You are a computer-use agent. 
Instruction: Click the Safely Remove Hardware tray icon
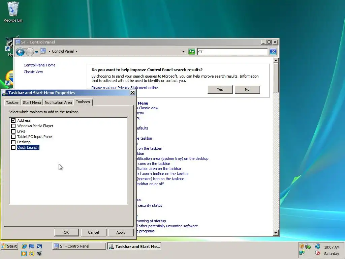308,246
